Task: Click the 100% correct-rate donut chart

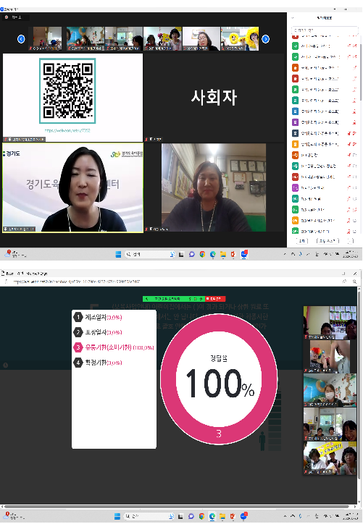Action: point(219,379)
